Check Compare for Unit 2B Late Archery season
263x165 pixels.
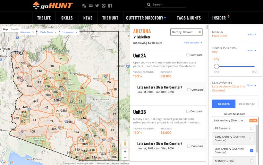pos(189,146)
